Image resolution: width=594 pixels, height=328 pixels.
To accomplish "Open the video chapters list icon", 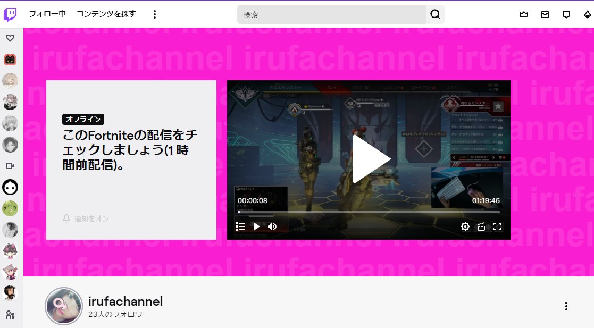I will (x=240, y=226).
